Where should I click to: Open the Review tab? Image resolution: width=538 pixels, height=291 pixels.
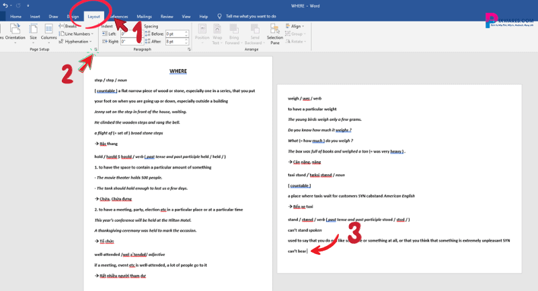[167, 15]
